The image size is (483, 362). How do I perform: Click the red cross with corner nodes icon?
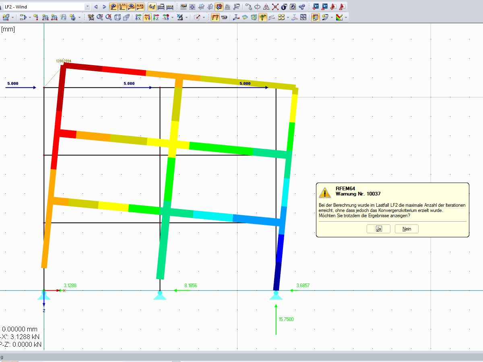tap(275, 7)
